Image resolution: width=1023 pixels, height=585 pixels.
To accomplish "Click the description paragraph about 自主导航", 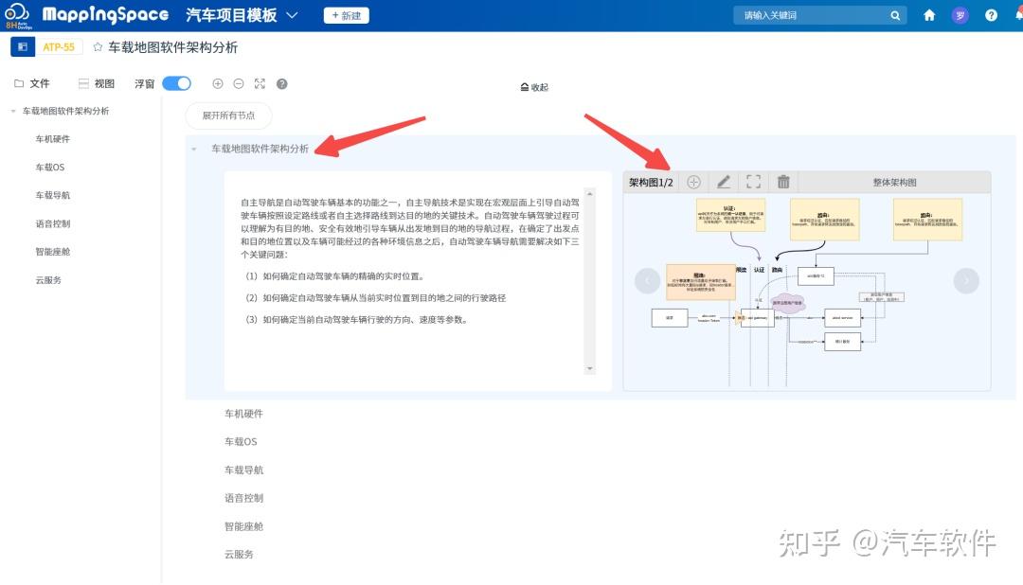I will coord(410,228).
